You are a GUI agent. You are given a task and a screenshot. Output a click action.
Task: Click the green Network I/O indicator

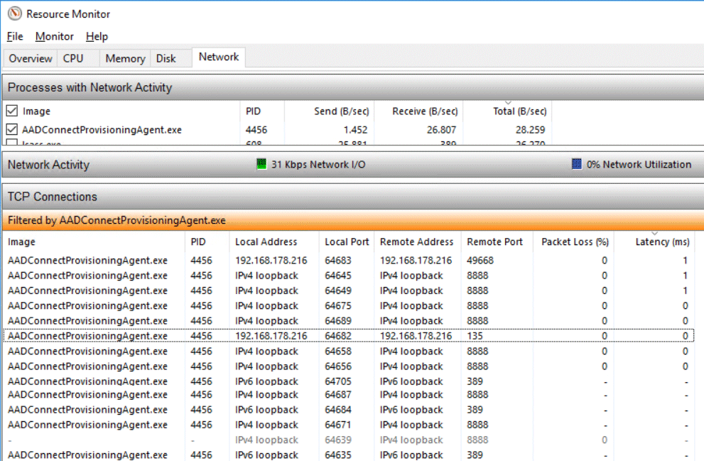click(x=261, y=164)
